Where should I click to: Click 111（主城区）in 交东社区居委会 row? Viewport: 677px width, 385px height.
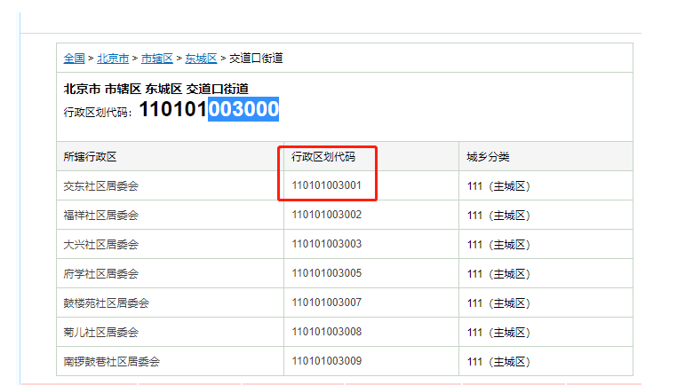(x=498, y=186)
